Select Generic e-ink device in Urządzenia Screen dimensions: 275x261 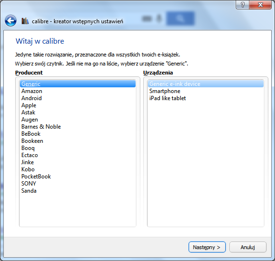[x=206, y=84]
